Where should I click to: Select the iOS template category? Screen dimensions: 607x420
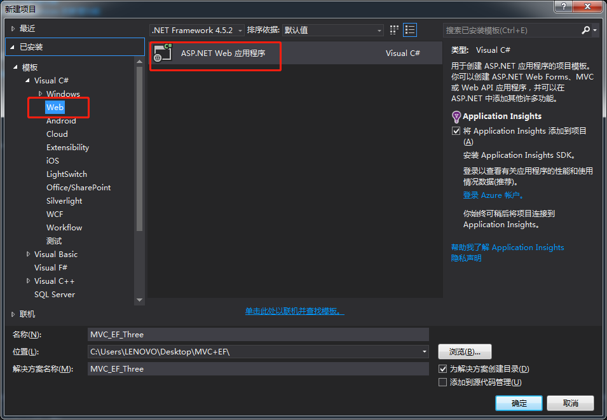click(x=53, y=161)
